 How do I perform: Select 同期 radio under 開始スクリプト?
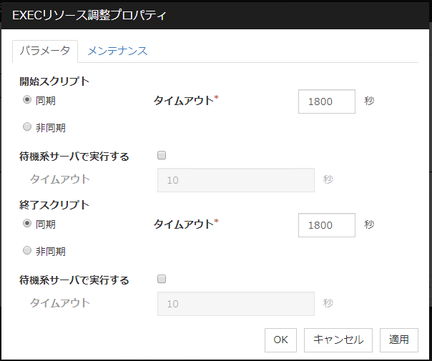27,100
